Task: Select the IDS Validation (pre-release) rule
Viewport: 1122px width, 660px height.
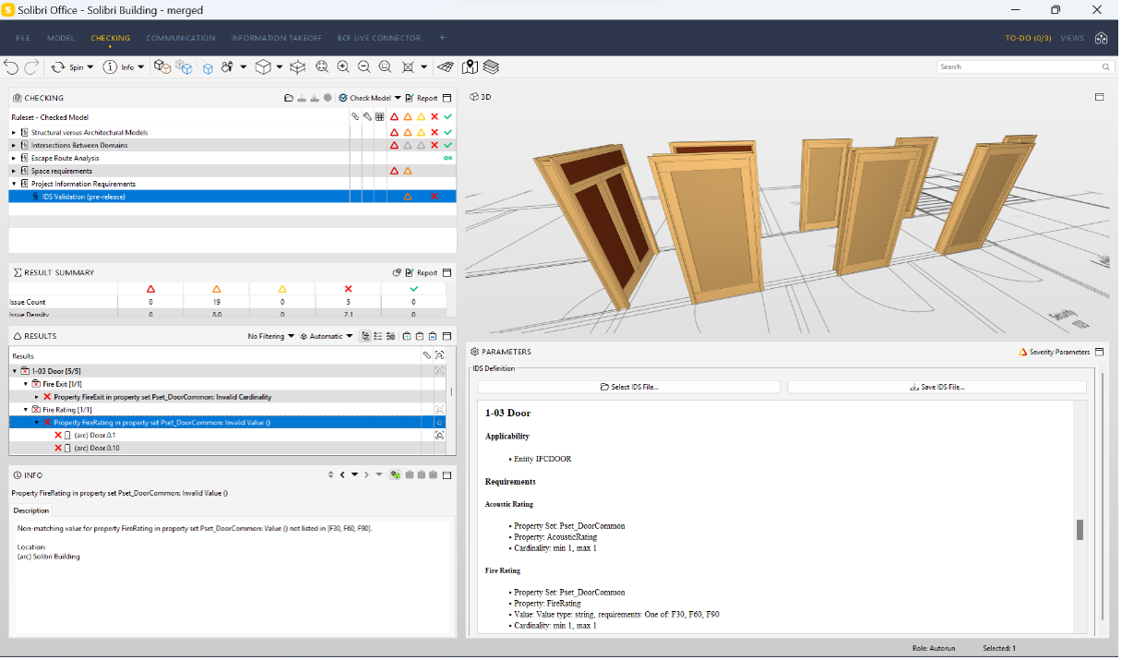Action: [x=233, y=197]
